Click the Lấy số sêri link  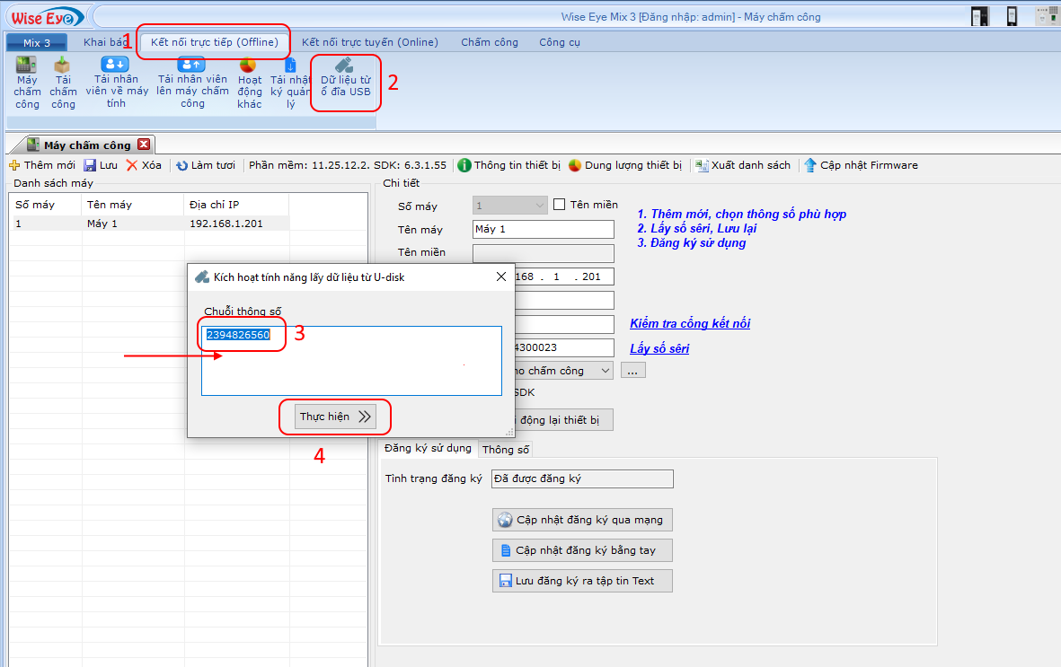click(x=659, y=348)
